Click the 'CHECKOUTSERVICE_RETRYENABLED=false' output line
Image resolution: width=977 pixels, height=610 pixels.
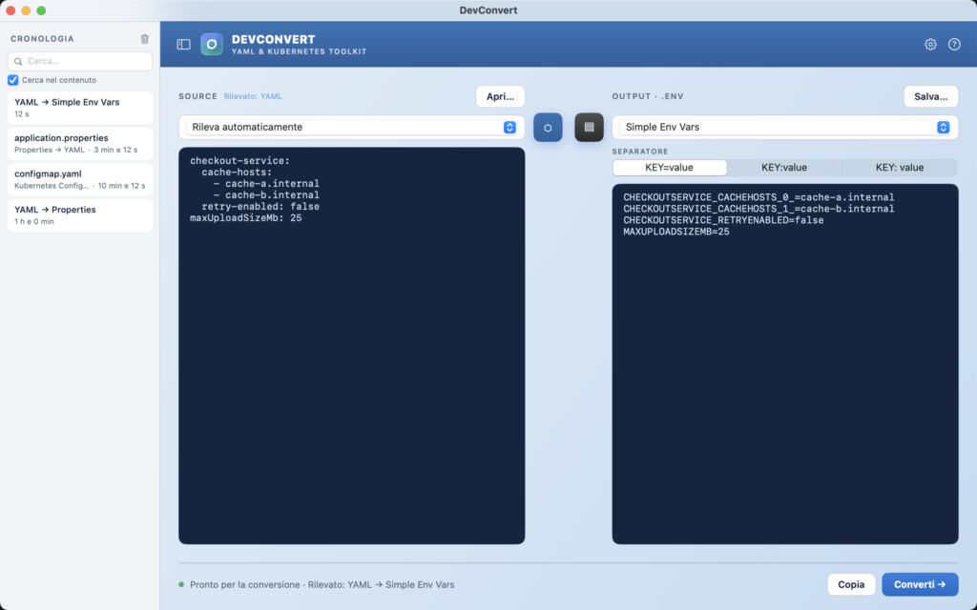click(723, 220)
